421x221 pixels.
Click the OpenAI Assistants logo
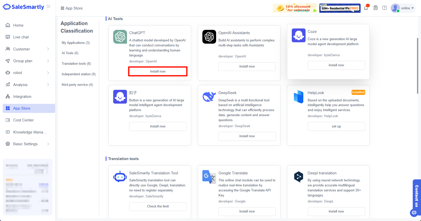tap(209, 37)
